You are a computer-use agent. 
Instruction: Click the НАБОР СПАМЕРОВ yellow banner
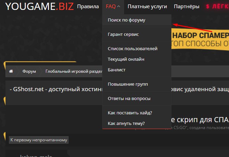[200, 40]
